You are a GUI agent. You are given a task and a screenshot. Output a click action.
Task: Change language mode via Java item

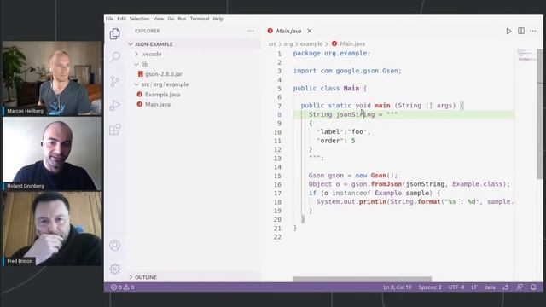coord(490,287)
